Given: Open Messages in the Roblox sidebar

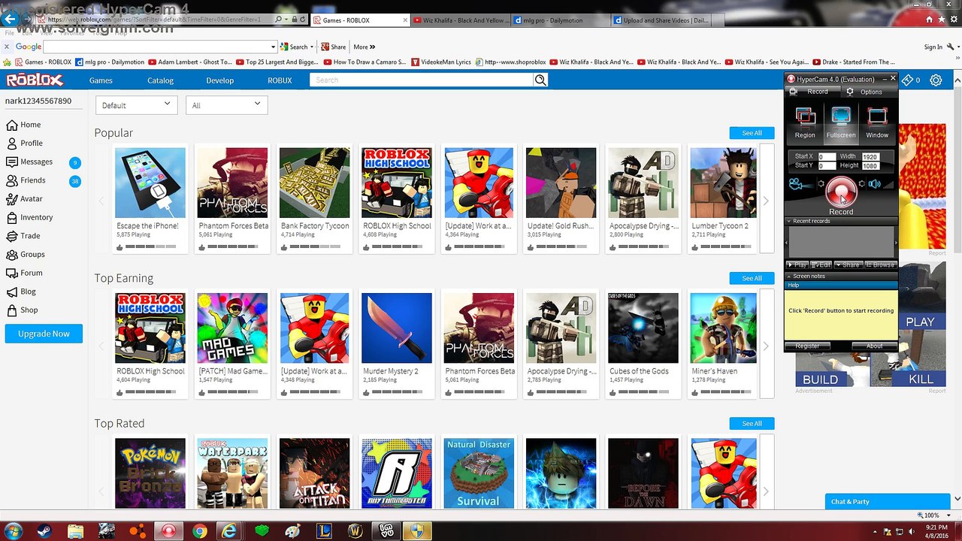Looking at the screenshot, I should coord(30,162).
